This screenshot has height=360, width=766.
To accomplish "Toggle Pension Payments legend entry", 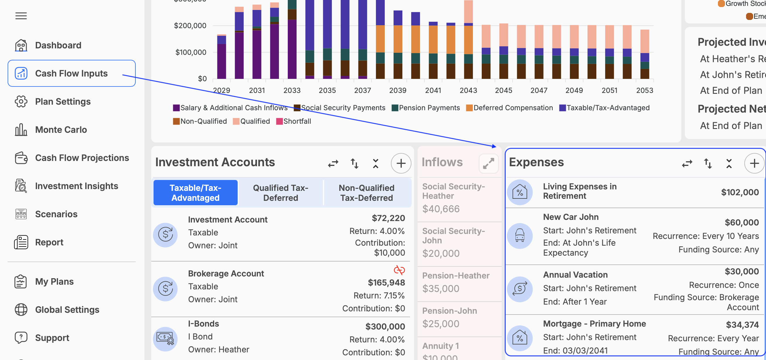I will click(425, 108).
